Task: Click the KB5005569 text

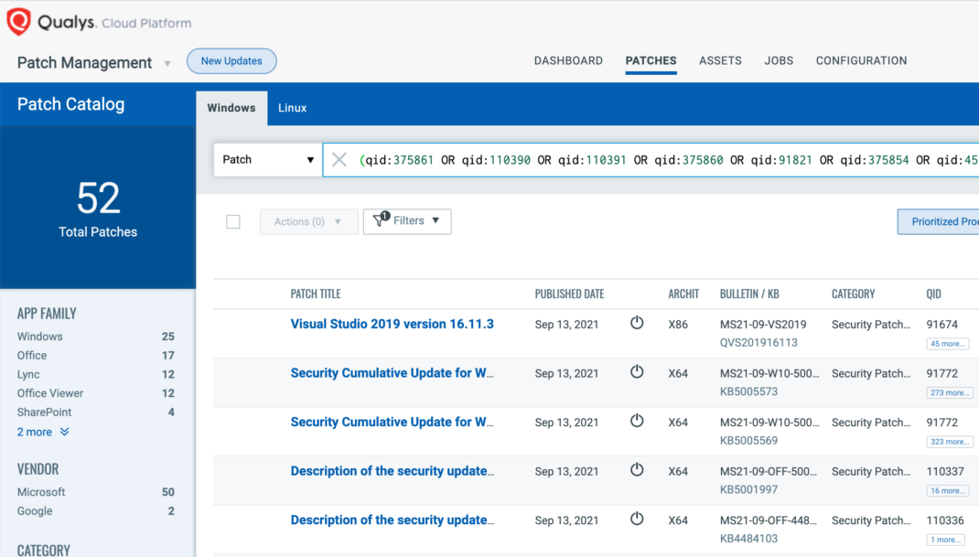Action: (748, 441)
